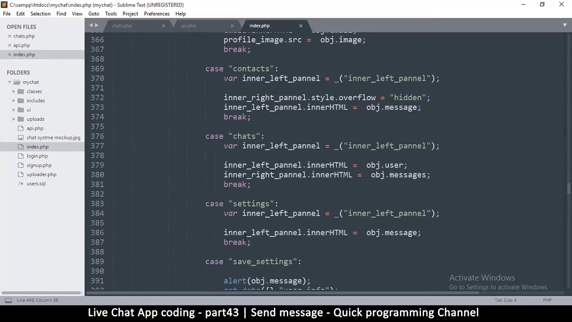Select the index.php editor tab

tap(260, 26)
